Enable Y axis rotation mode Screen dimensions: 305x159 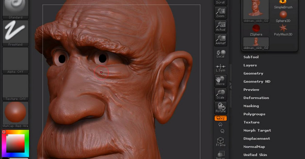pyautogui.click(x=220, y=125)
